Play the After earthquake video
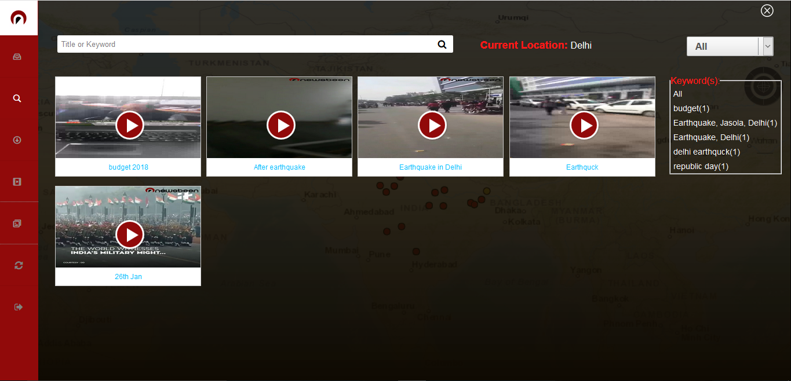 pyautogui.click(x=281, y=125)
